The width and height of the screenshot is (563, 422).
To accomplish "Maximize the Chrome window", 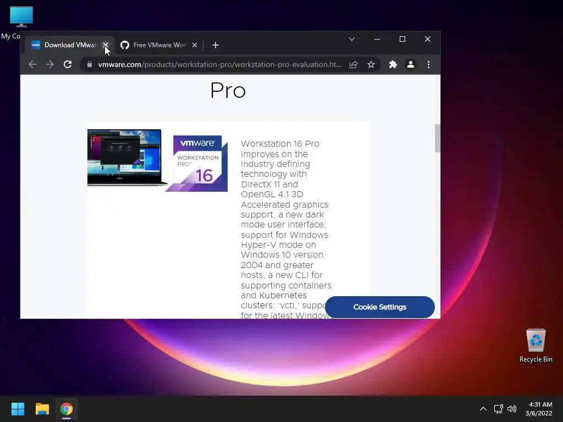I will [402, 39].
